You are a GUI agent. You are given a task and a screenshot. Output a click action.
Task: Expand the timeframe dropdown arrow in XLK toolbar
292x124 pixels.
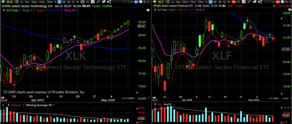tap(78, 2)
